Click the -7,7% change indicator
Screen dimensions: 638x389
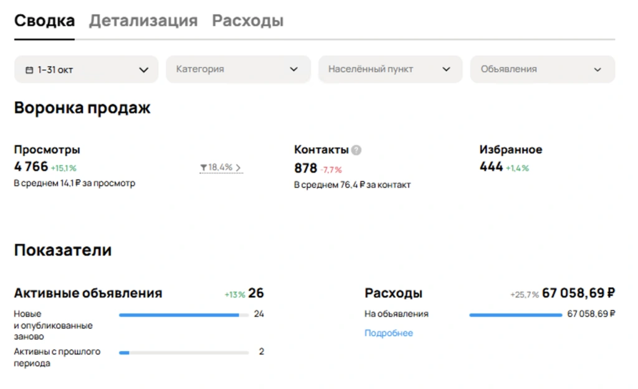[331, 170]
